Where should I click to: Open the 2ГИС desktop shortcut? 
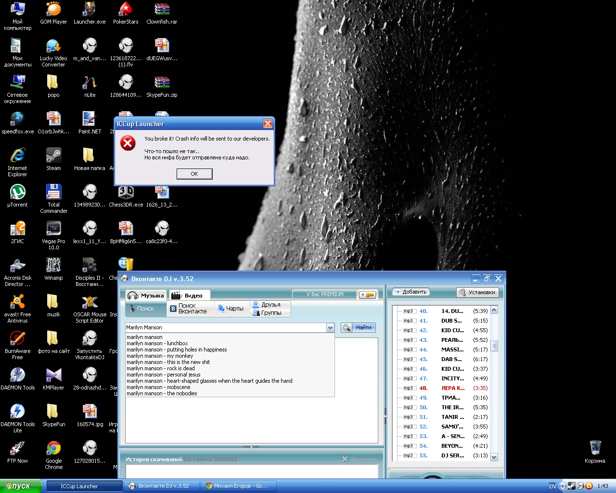pos(18,233)
